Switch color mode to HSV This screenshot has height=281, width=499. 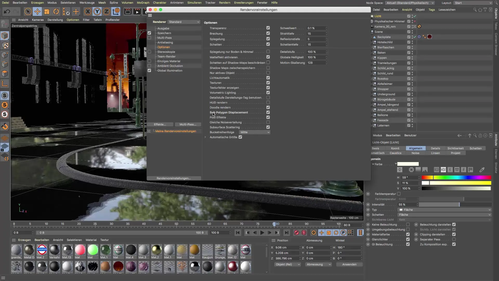coord(443,170)
